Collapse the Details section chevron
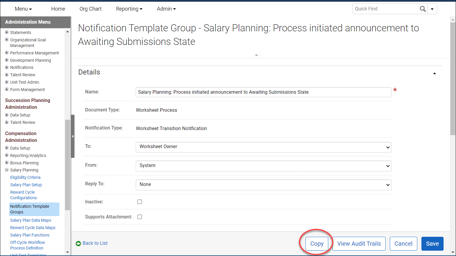Screen dimensions: 456x256 coord(434,73)
